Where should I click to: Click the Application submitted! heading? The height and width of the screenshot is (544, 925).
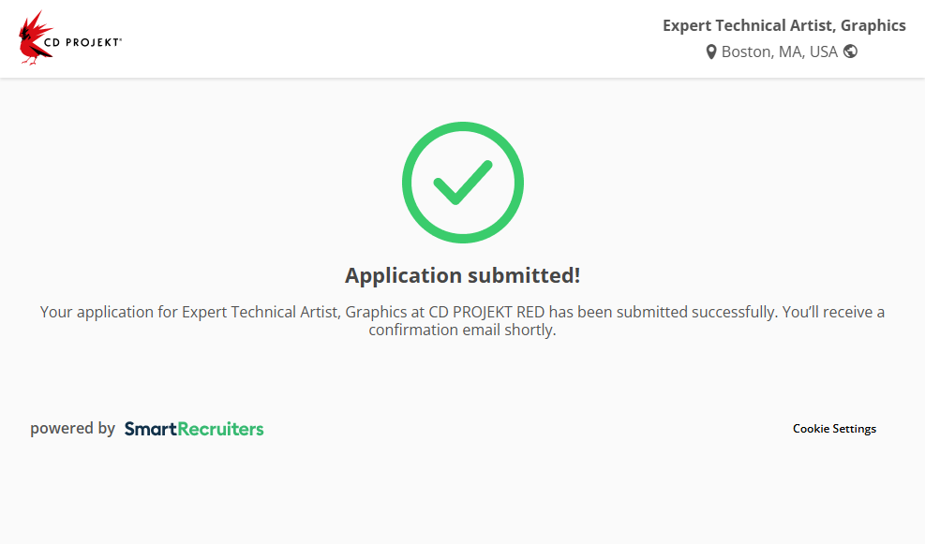pyautogui.click(x=462, y=275)
